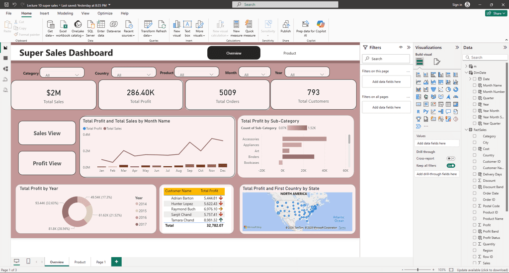Image resolution: width=509 pixels, height=273 pixels.
Task: Open the Year slicer dropdown
Action: pos(307,72)
